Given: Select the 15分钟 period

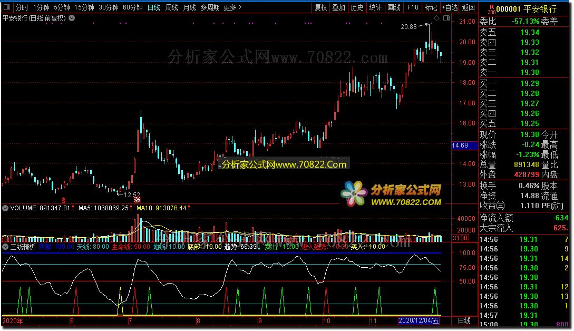Looking at the screenshot, I should [x=84, y=7].
